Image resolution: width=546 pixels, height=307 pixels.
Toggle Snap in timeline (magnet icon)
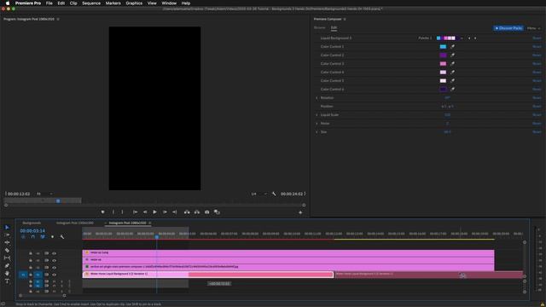pos(32,237)
